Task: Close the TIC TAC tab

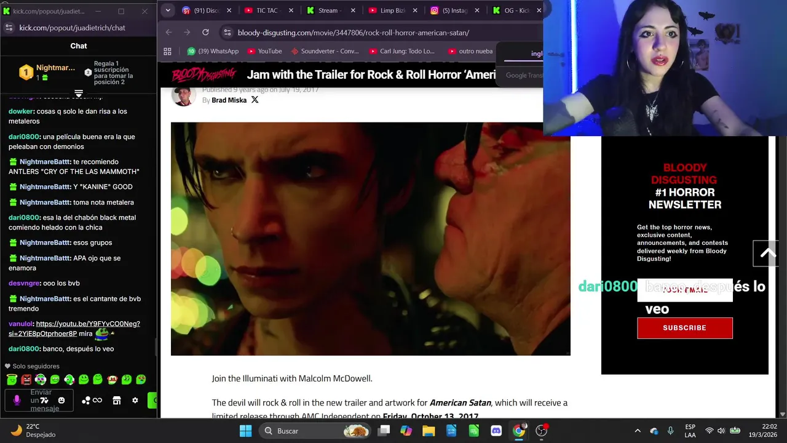Action: (291, 10)
